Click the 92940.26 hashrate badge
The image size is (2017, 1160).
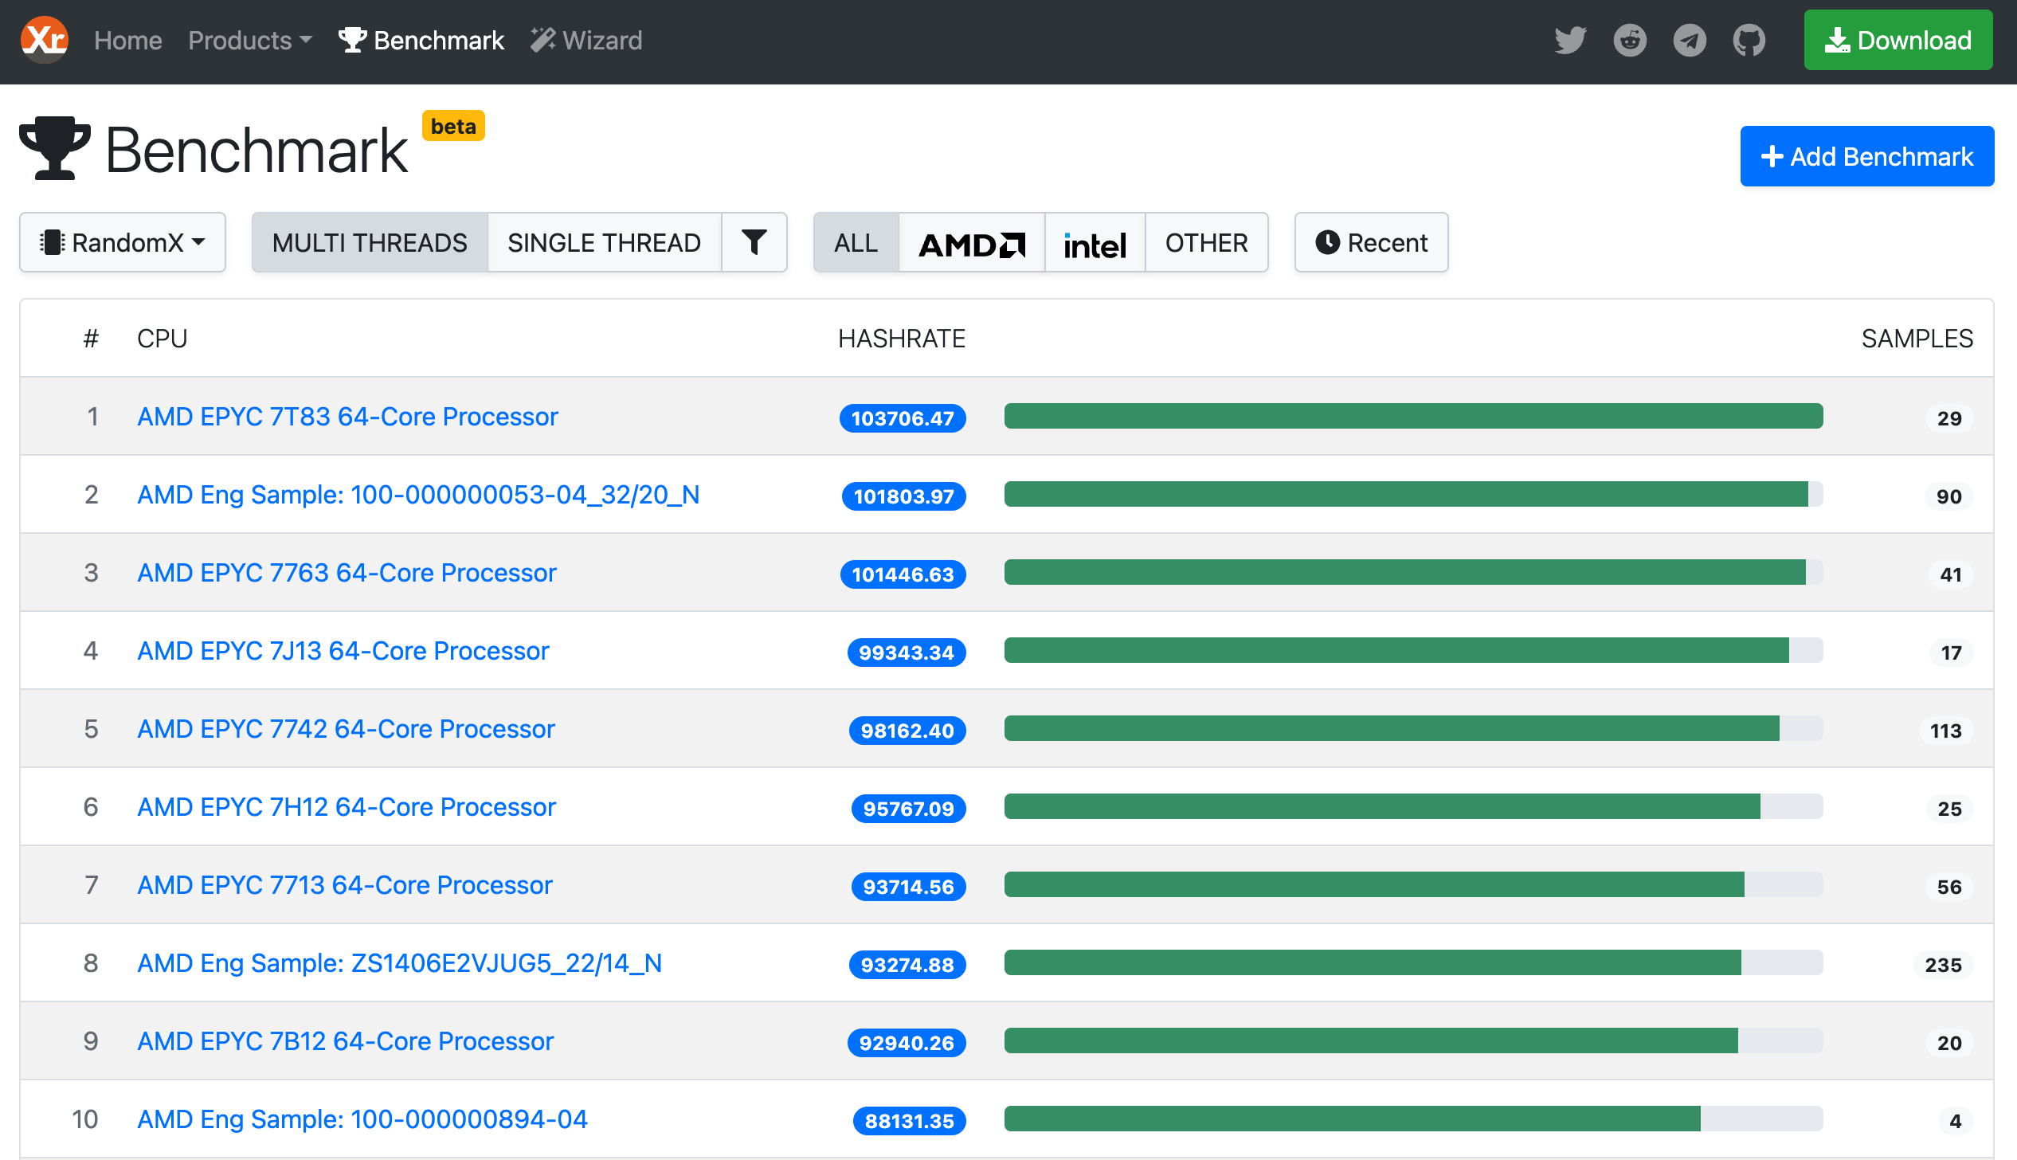tap(907, 1043)
